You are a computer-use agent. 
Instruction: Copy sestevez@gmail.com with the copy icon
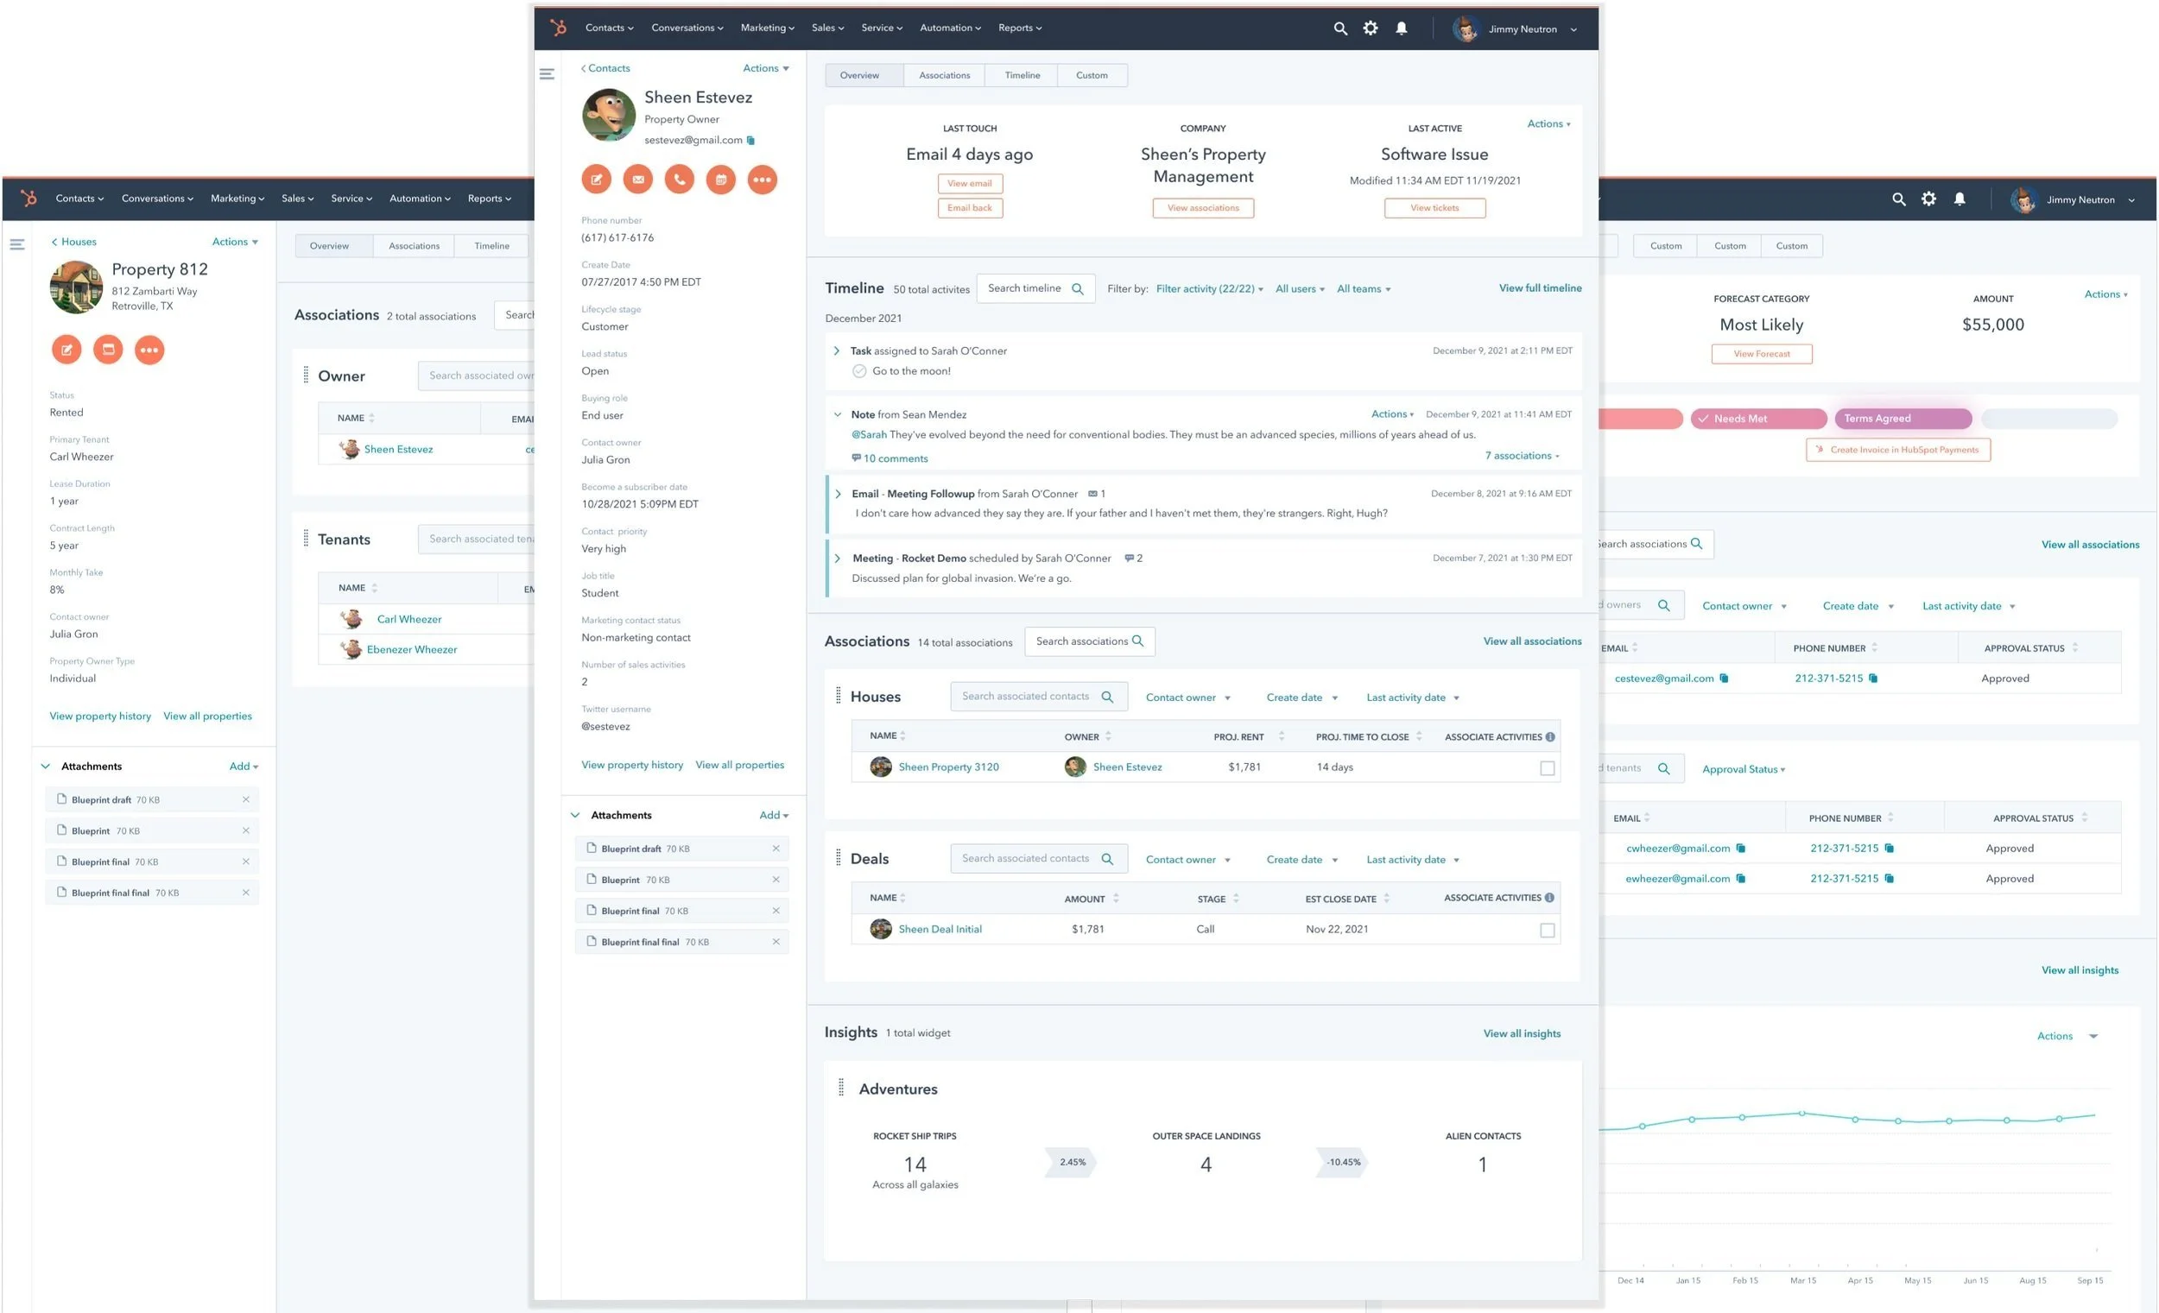pos(751,140)
